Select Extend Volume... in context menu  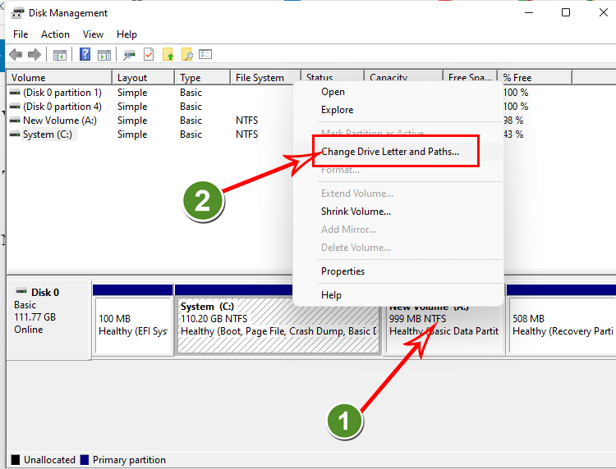point(398,194)
